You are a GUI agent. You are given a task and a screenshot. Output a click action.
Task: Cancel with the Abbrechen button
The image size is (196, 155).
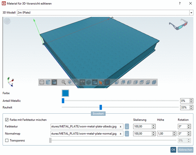coord(185,150)
